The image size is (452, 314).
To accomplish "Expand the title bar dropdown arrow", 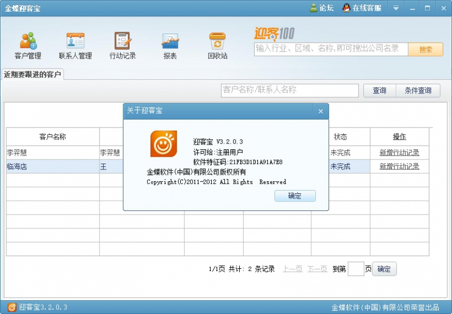I will coord(396,8).
